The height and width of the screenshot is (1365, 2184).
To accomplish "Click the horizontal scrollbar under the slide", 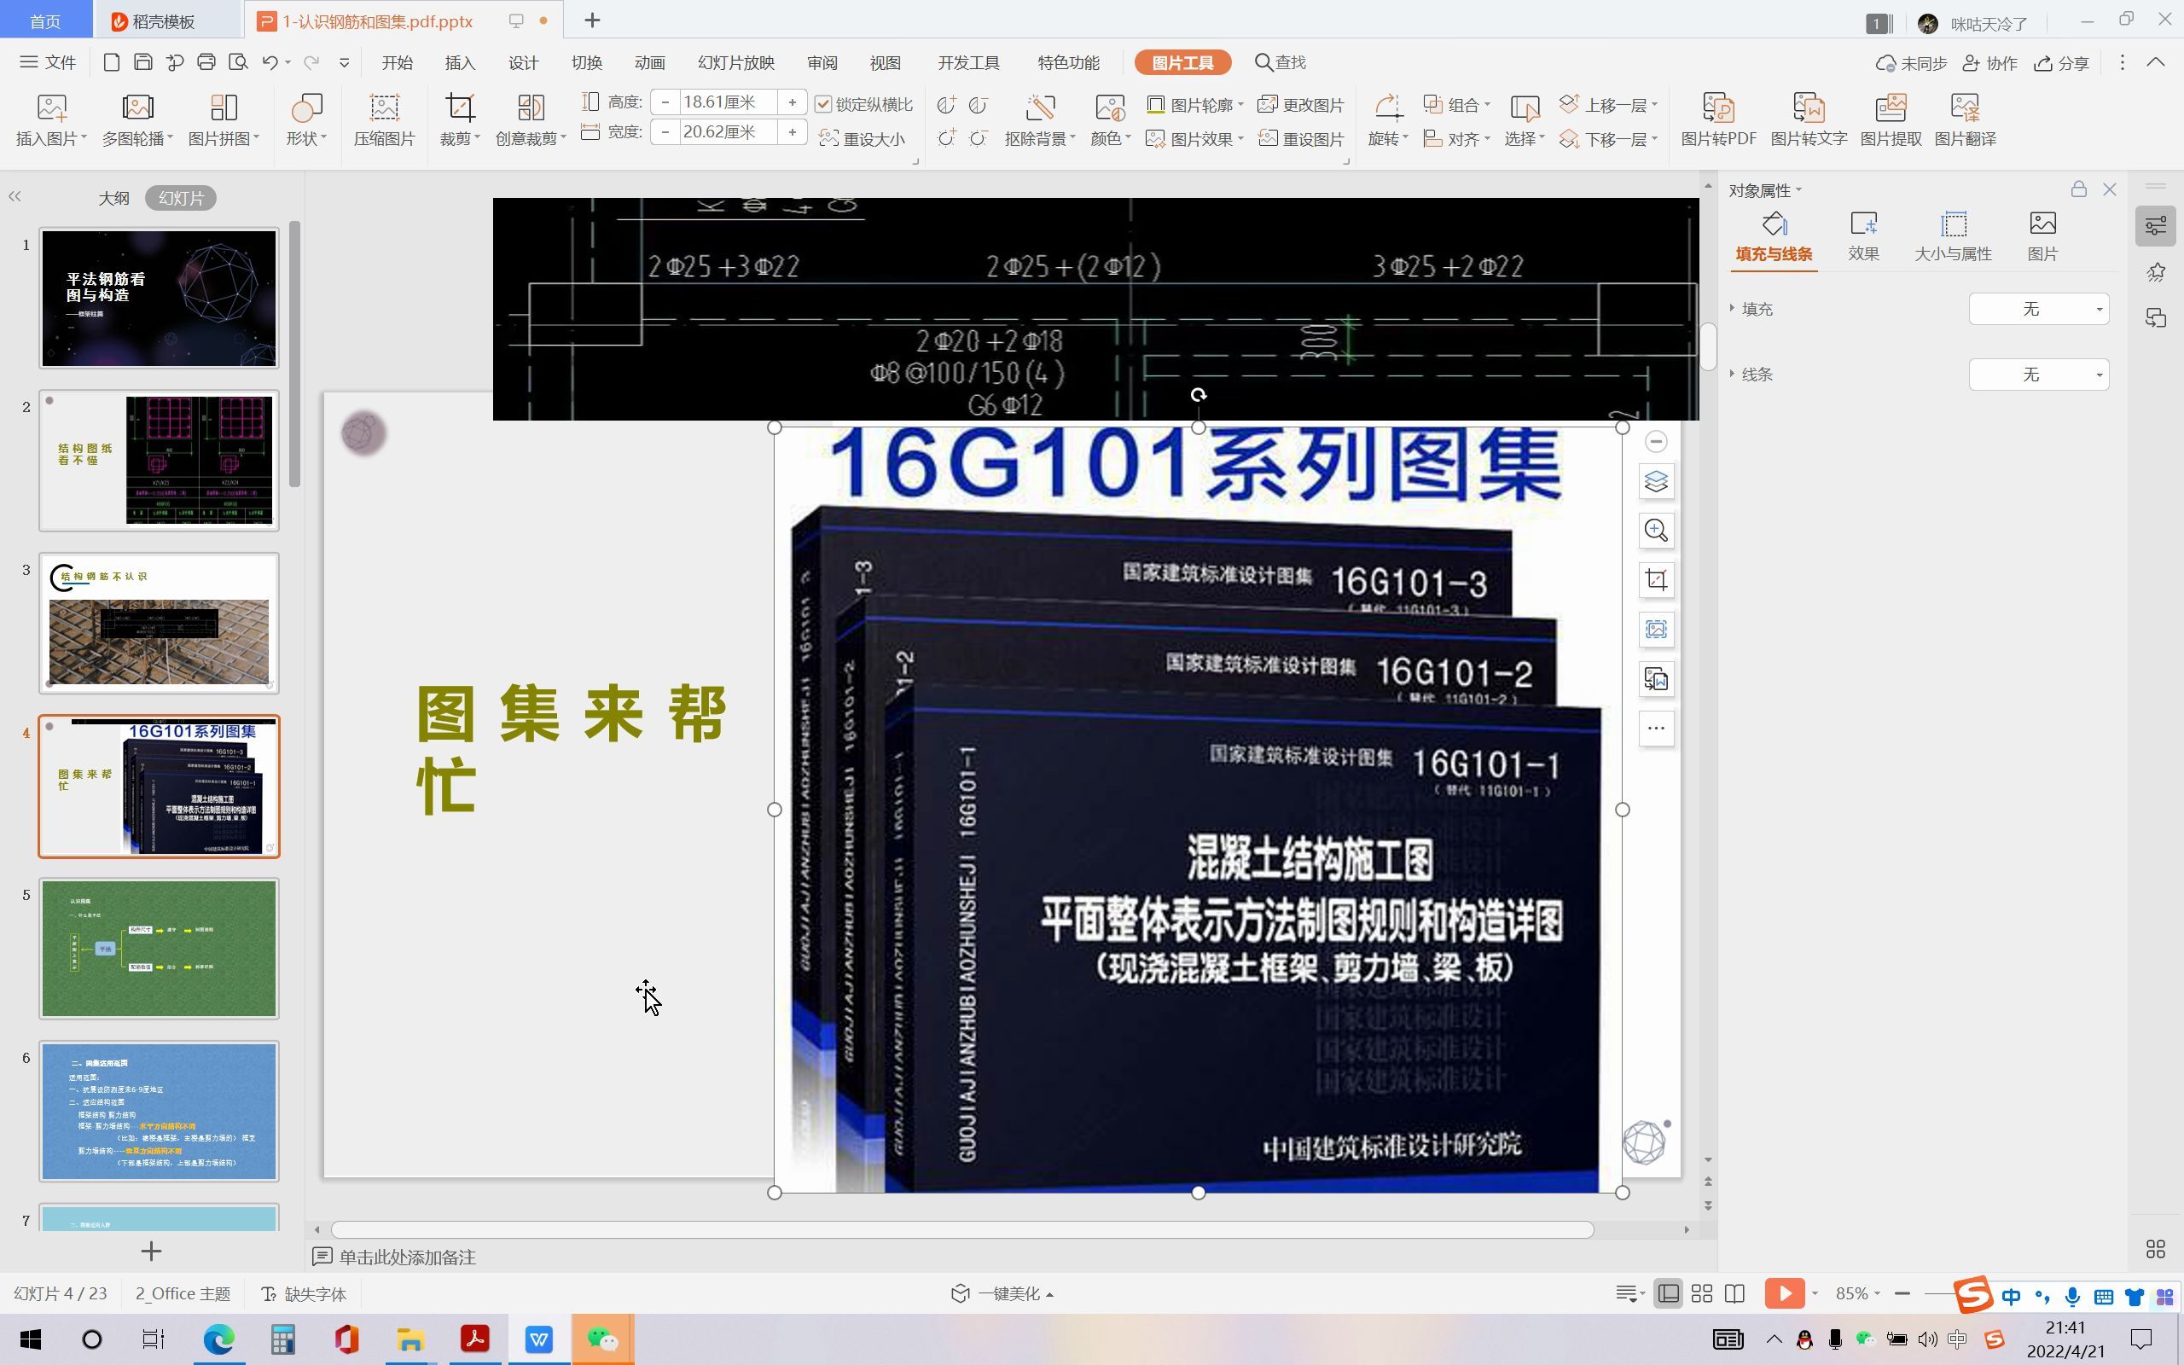I will tap(961, 1229).
